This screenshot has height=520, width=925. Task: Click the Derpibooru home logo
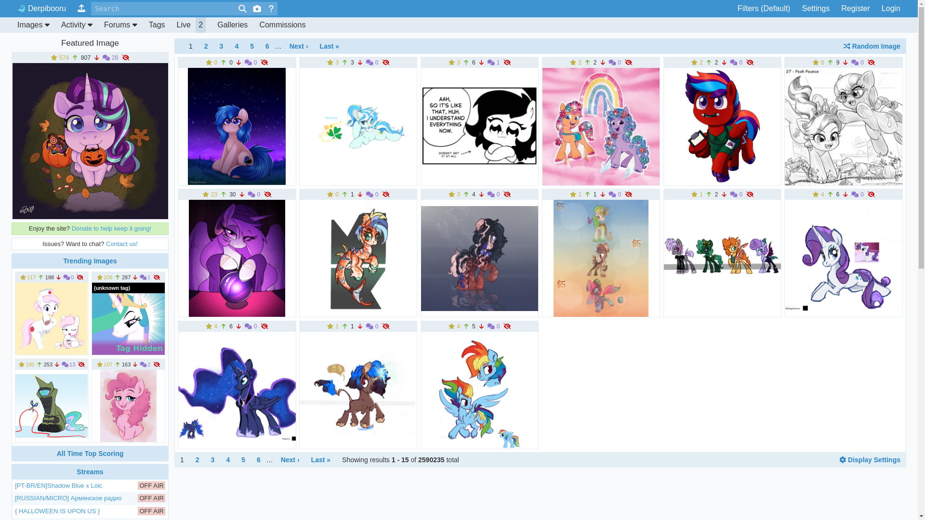(x=41, y=9)
